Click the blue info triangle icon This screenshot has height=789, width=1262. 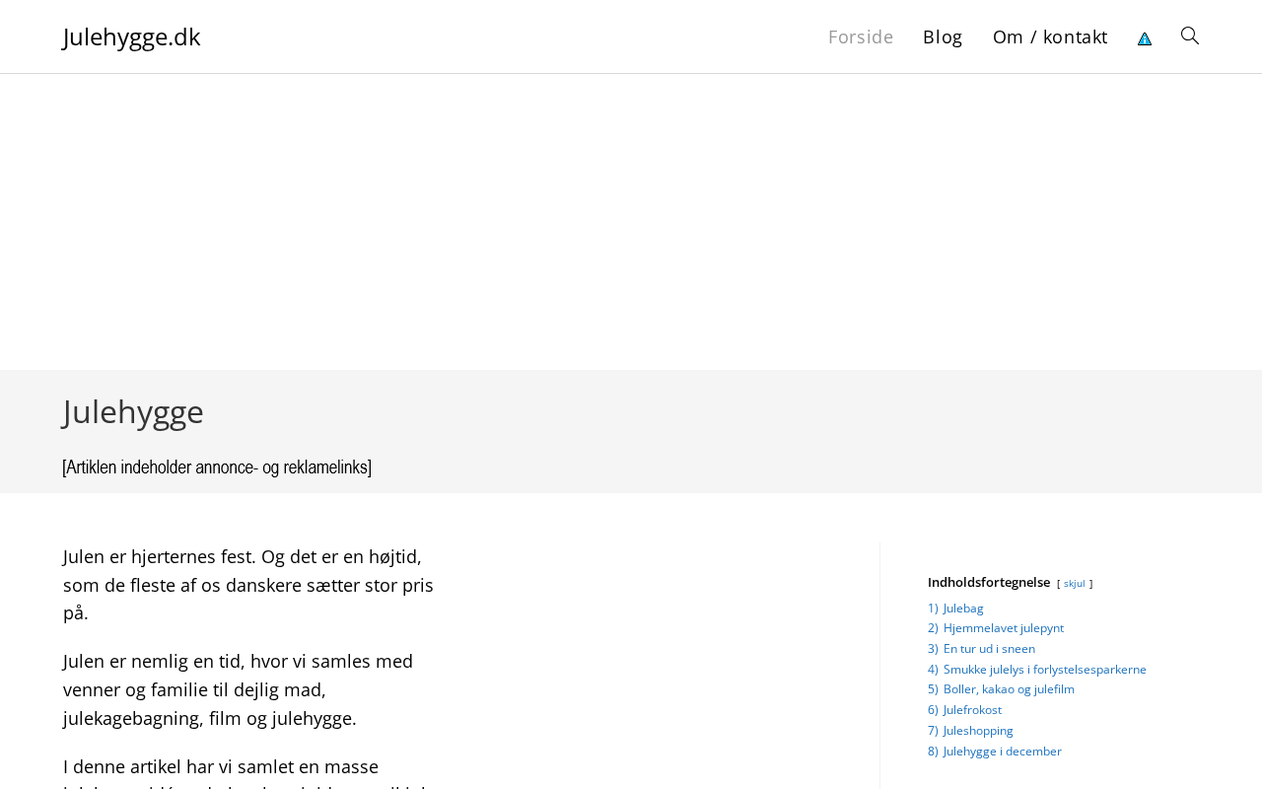point(1145,38)
